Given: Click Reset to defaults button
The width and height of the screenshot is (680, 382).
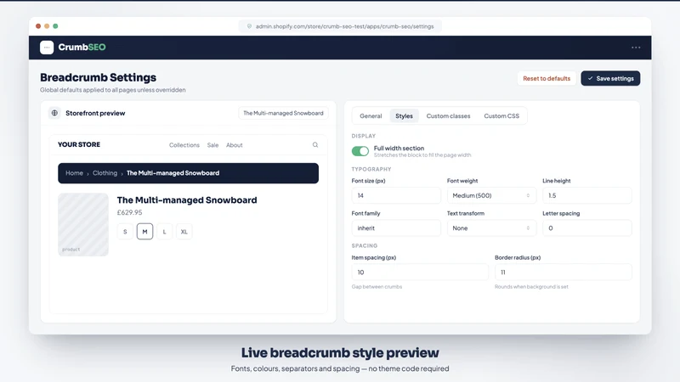Looking at the screenshot, I should pyautogui.click(x=547, y=78).
